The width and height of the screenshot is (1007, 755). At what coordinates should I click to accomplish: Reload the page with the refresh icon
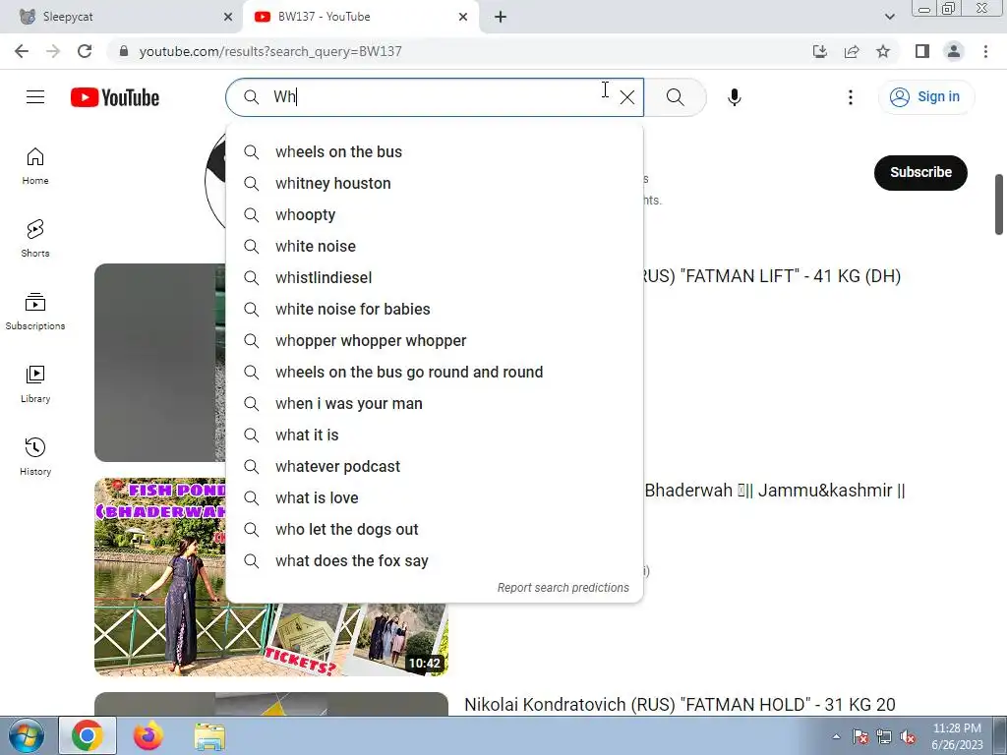(x=85, y=51)
